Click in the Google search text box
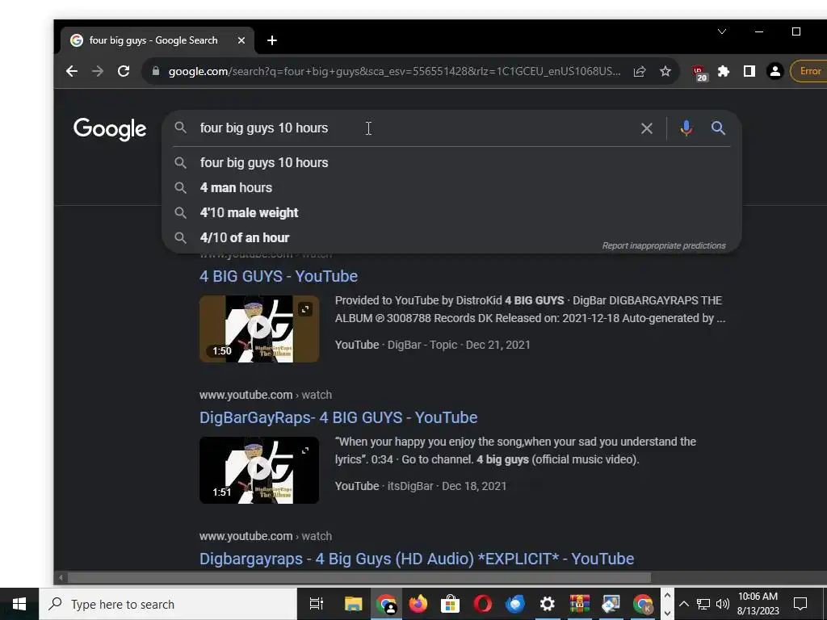The height and width of the screenshot is (620, 827). click(x=411, y=128)
